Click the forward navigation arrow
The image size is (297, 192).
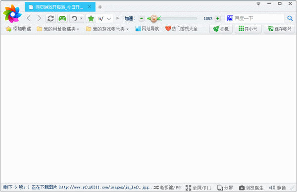click(x=39, y=18)
